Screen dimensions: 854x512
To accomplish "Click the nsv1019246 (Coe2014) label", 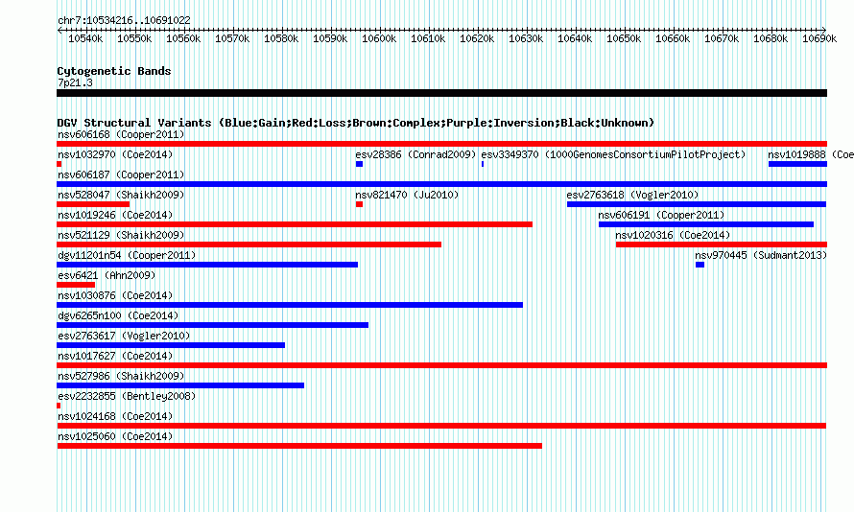I will [x=115, y=215].
